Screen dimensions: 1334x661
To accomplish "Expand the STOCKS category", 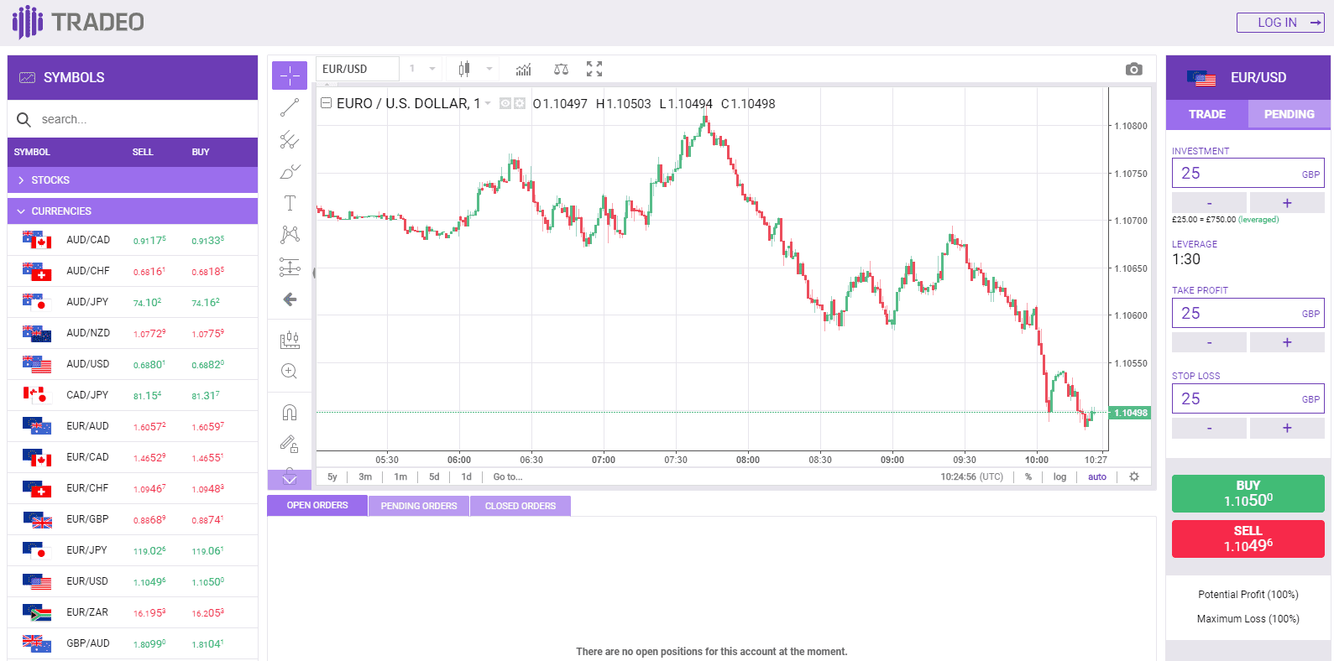I will [133, 180].
